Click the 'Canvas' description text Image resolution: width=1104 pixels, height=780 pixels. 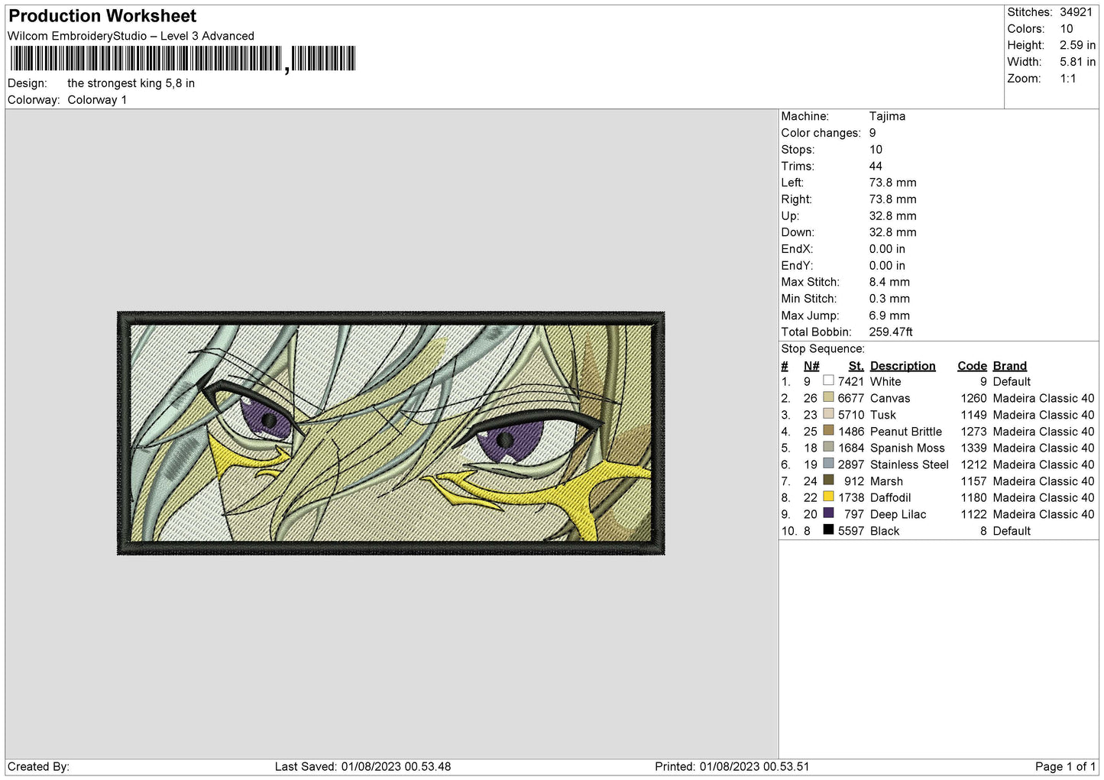point(890,398)
